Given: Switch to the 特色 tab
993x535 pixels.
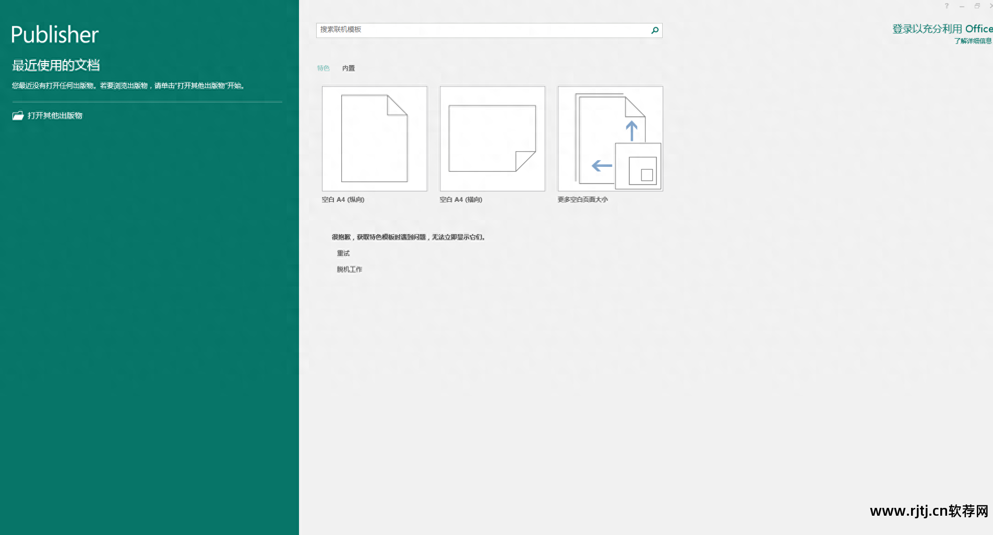Looking at the screenshot, I should 323,68.
